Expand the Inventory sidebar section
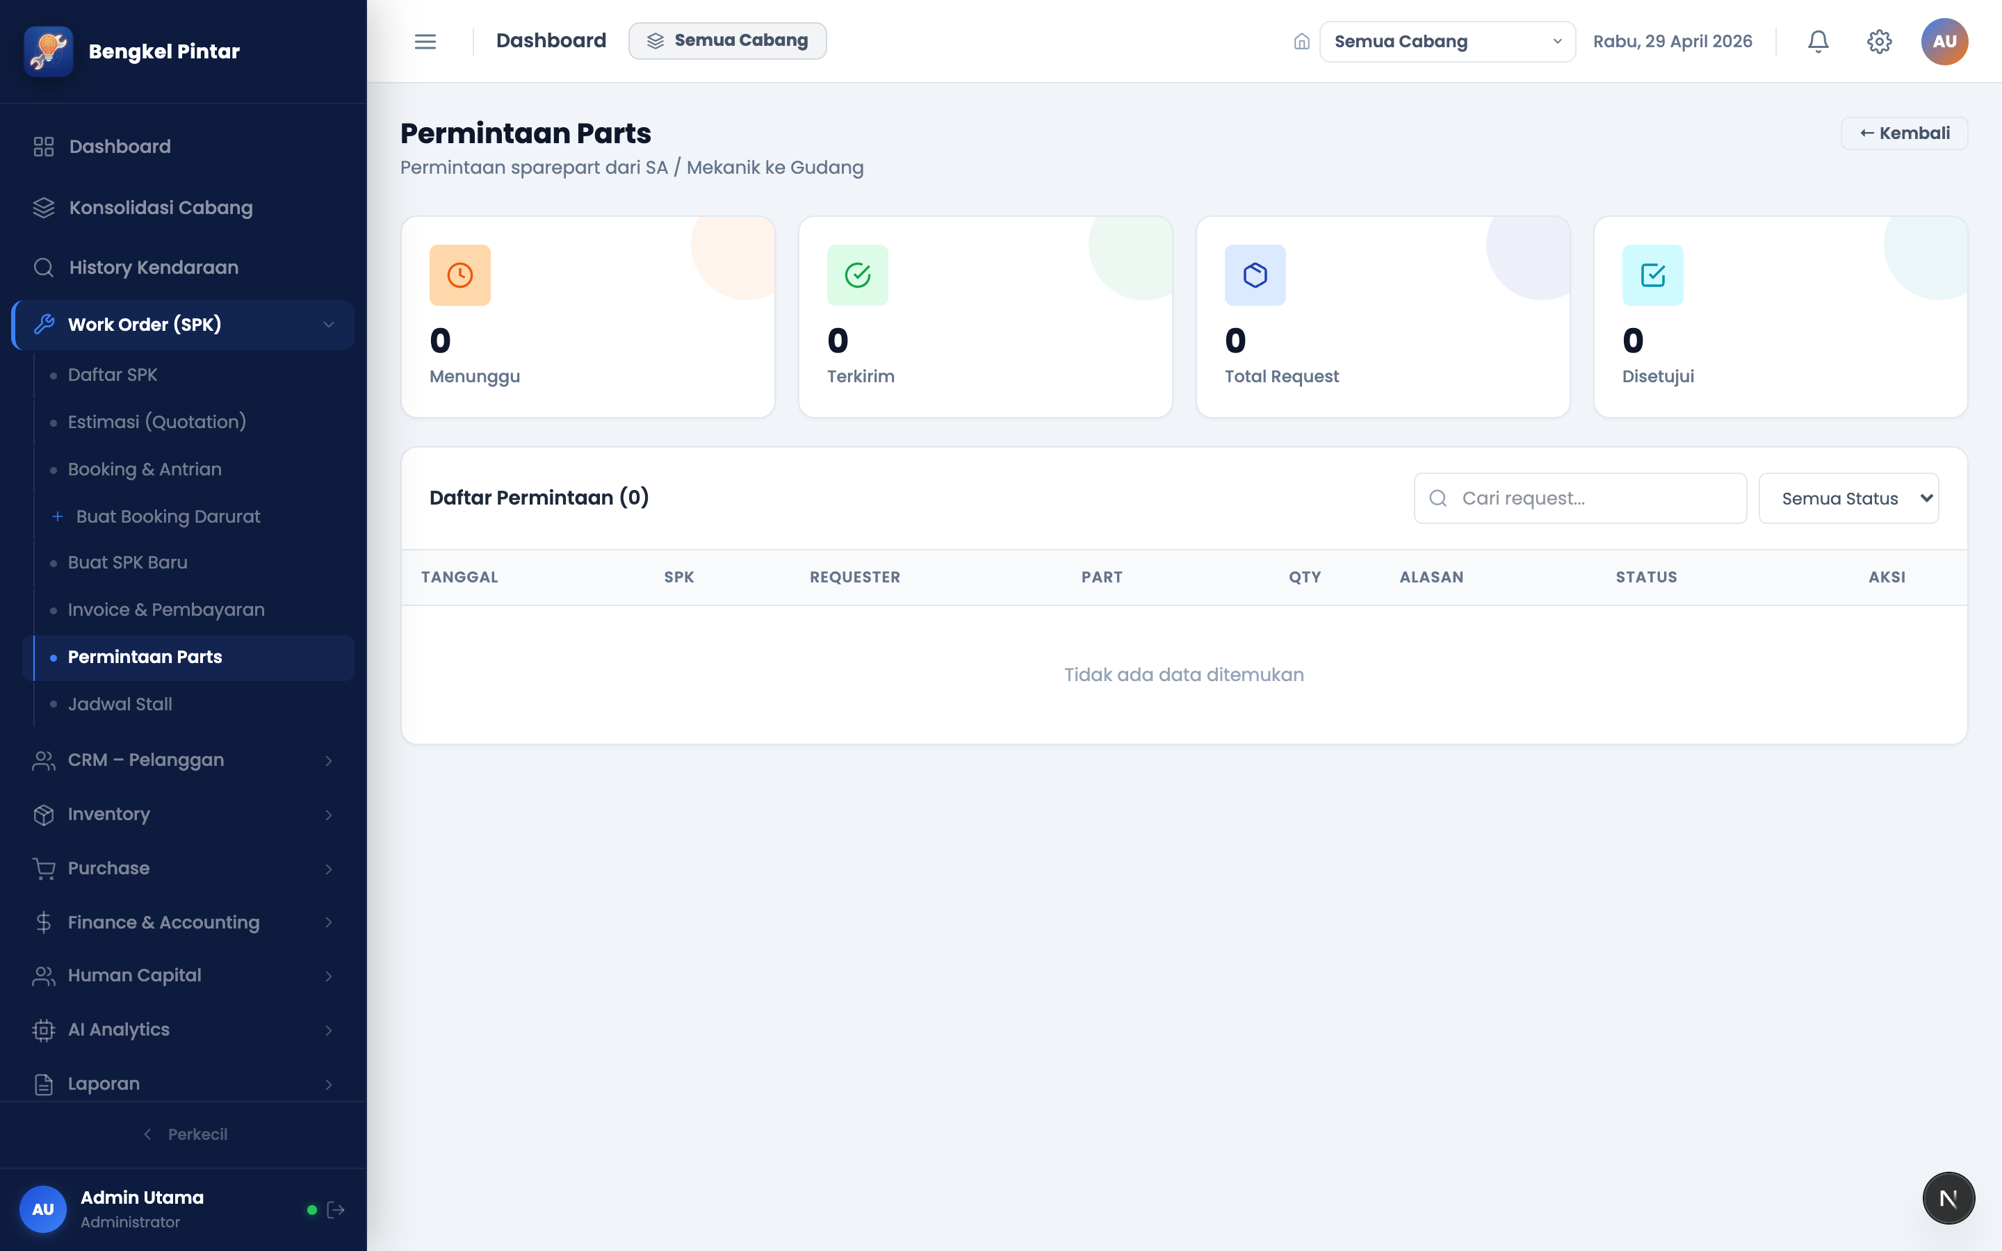Viewport: 2002px width, 1251px height. pos(184,814)
